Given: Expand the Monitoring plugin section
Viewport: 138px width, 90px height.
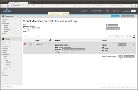Looking at the screenshot, I should coord(2,48).
